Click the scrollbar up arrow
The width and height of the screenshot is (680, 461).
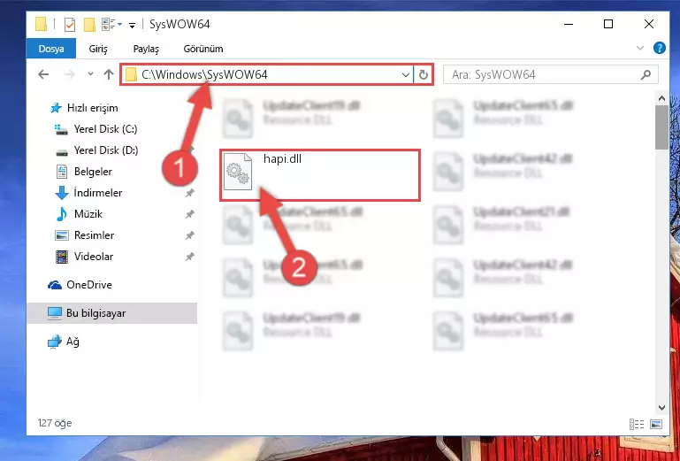point(661,98)
